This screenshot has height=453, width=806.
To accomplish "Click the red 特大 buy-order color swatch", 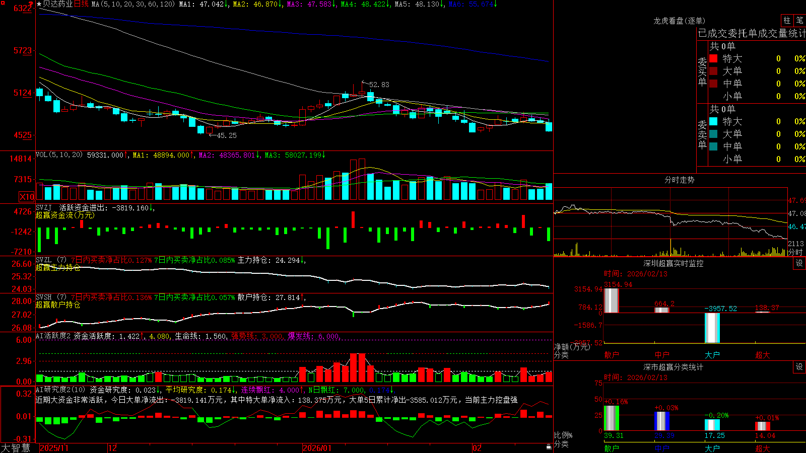I will [x=713, y=58].
